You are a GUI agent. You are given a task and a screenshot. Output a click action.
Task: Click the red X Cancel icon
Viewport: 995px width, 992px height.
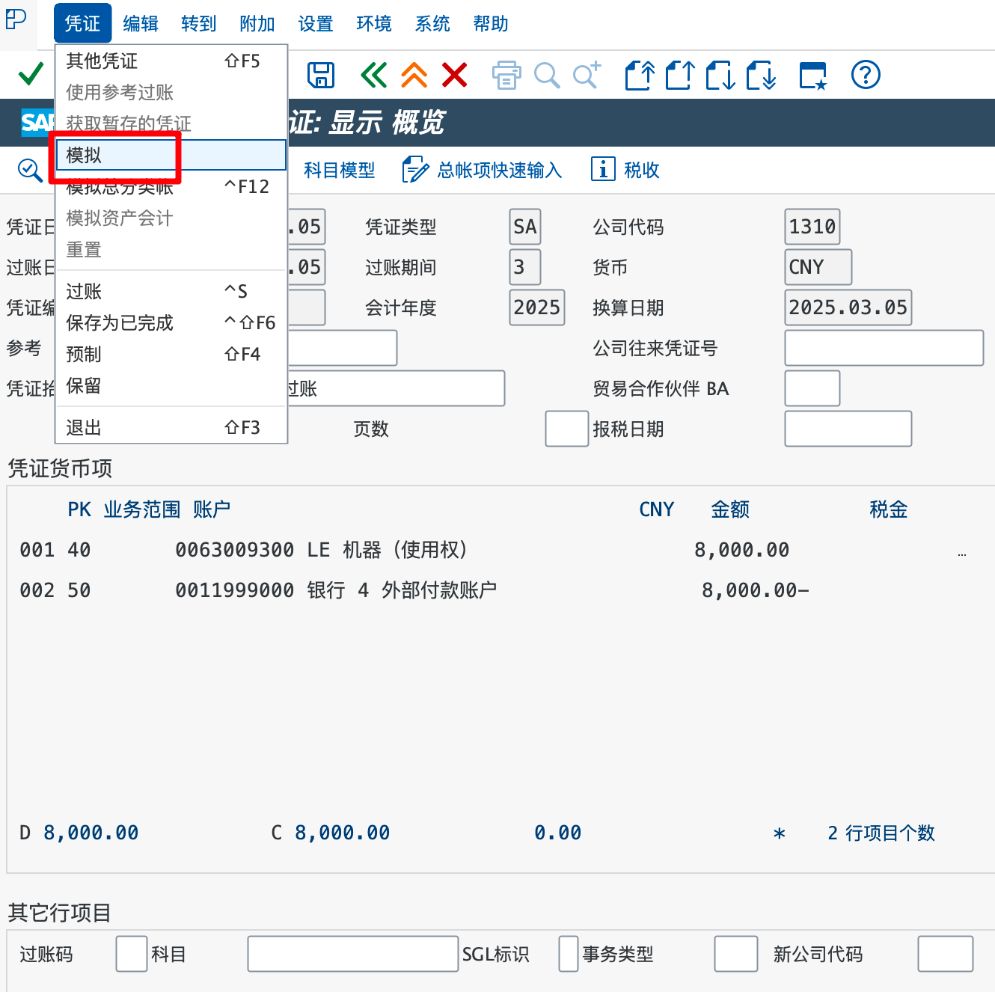(x=454, y=75)
